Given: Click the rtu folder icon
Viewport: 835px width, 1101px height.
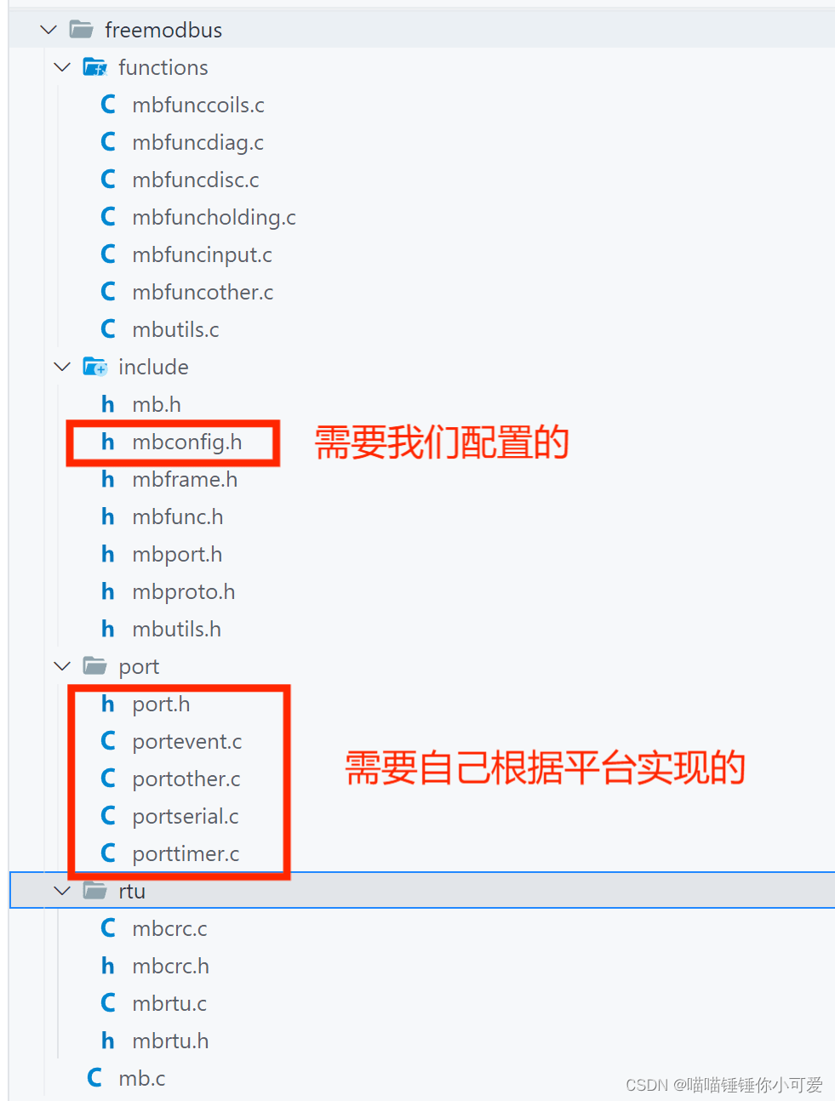Looking at the screenshot, I should click(x=95, y=891).
